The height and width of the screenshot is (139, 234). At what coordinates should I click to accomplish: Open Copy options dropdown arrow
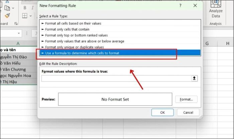pyautogui.click(x=13, y=8)
